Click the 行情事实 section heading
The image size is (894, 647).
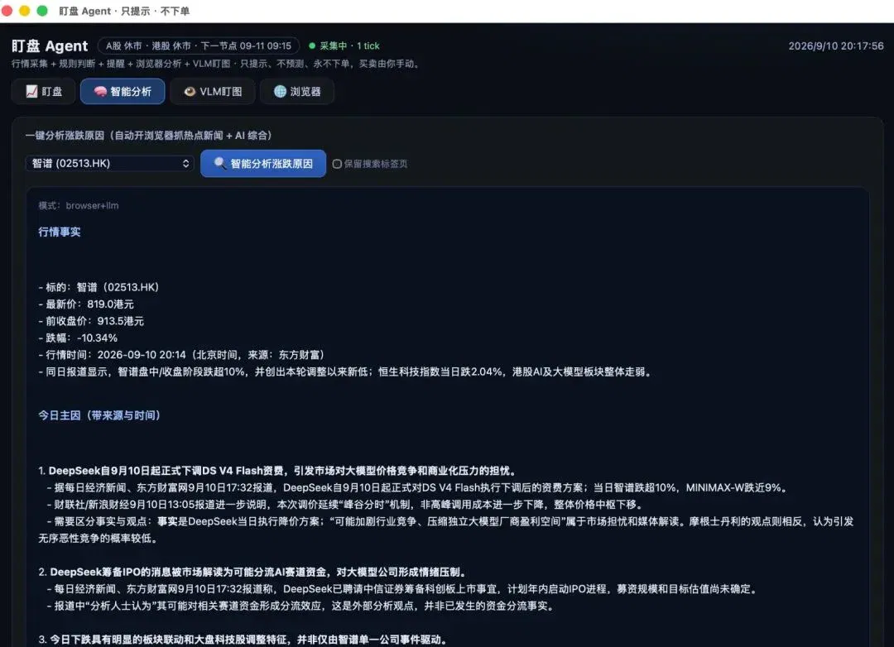click(60, 232)
